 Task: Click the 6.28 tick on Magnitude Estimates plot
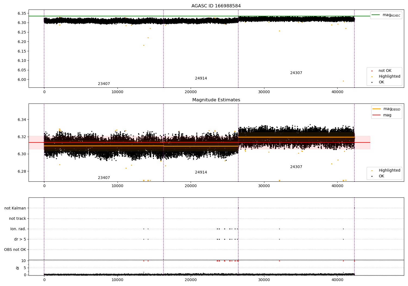click(x=22, y=172)
